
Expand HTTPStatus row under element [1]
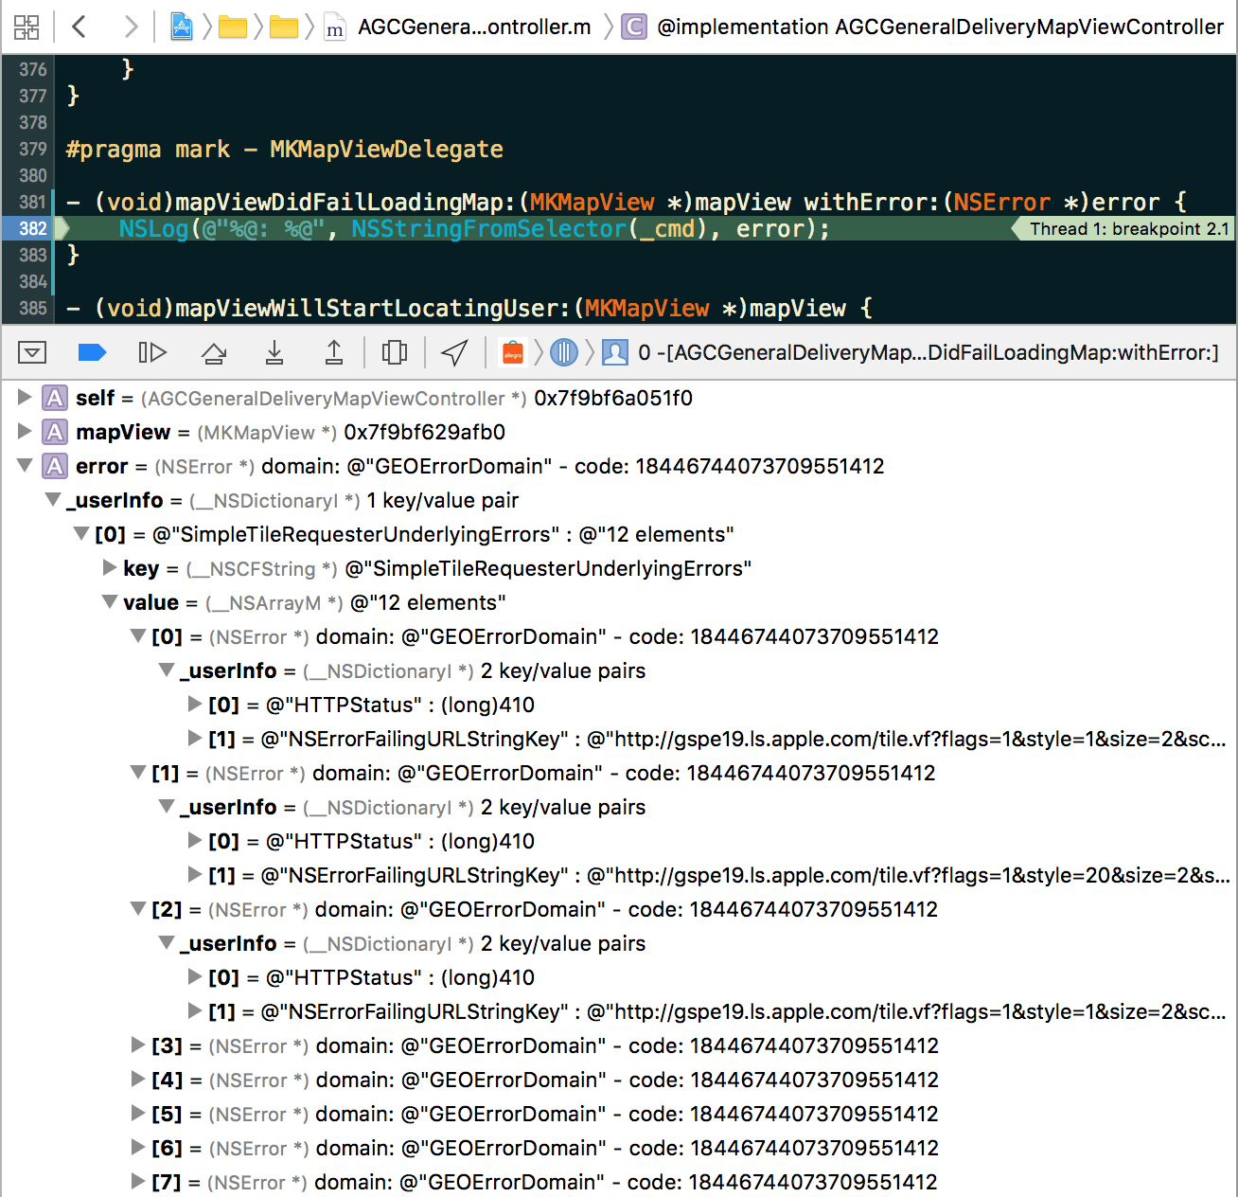tap(195, 841)
